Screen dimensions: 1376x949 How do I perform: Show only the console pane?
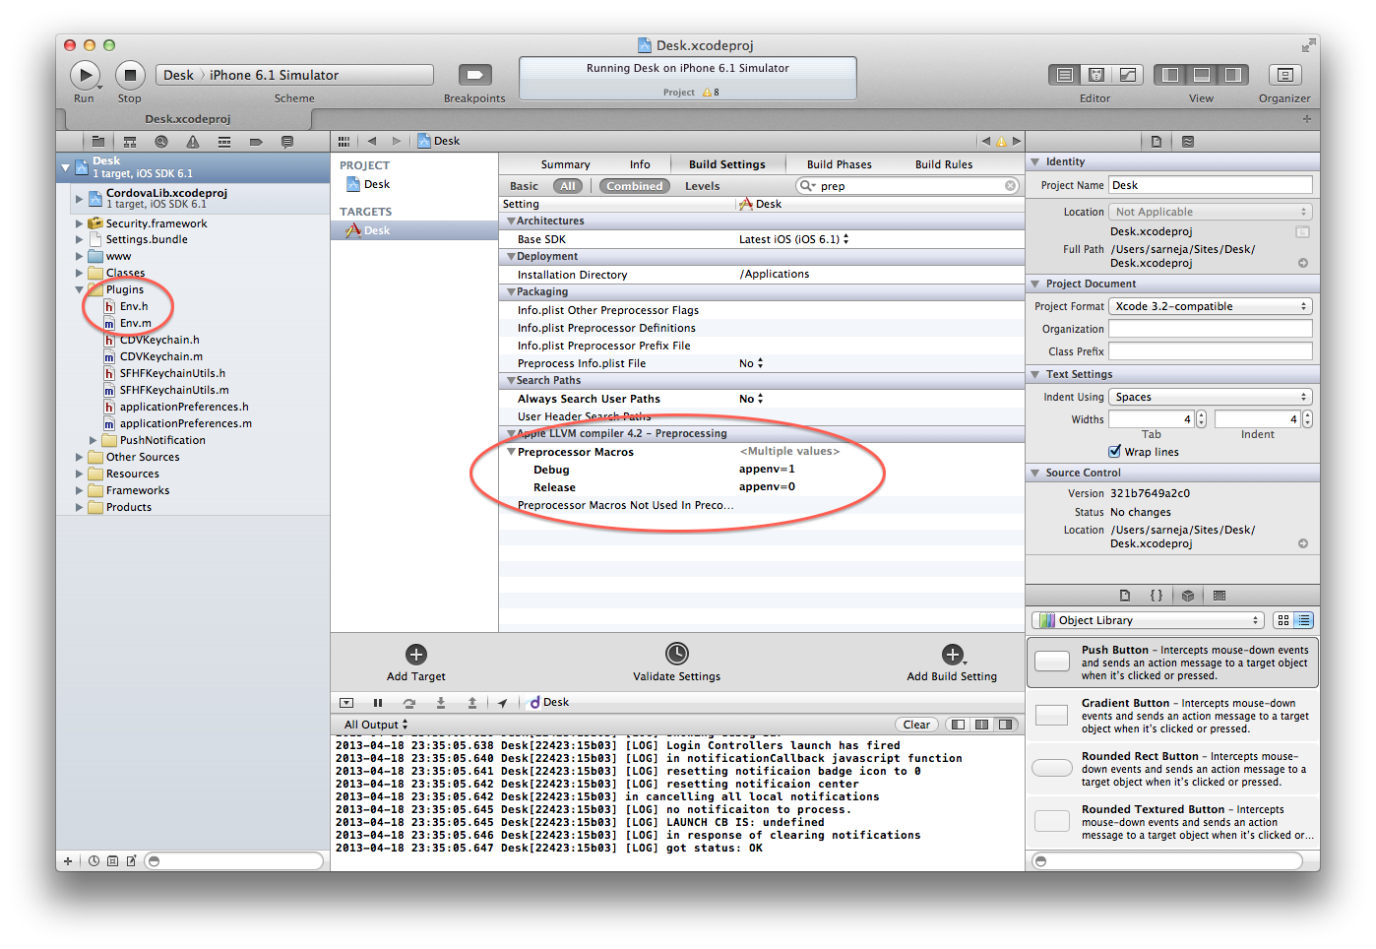(x=1005, y=725)
